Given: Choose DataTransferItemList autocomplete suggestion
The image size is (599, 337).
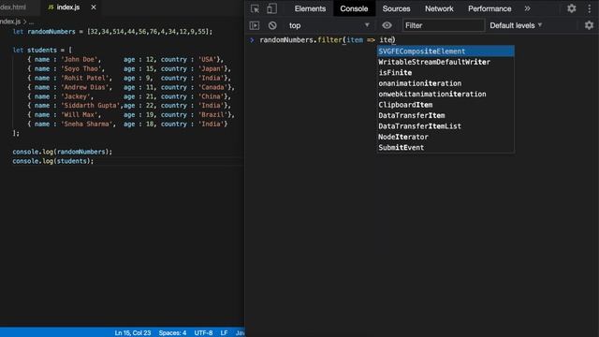Looking at the screenshot, I should tap(446, 126).
